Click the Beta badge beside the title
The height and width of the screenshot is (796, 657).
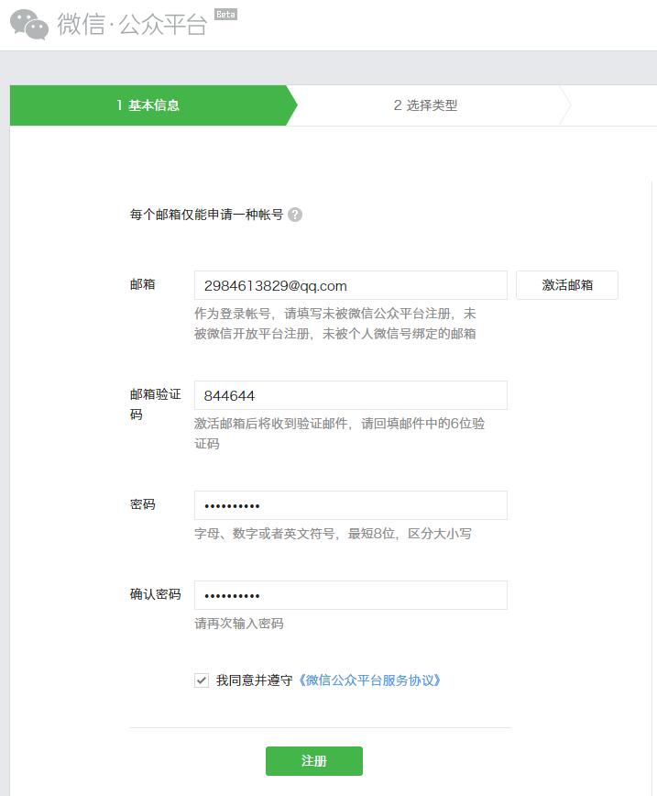(x=225, y=14)
